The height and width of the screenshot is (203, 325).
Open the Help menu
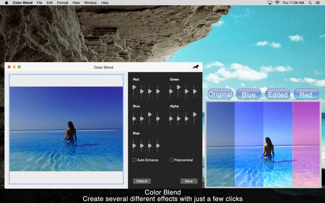point(105,3)
